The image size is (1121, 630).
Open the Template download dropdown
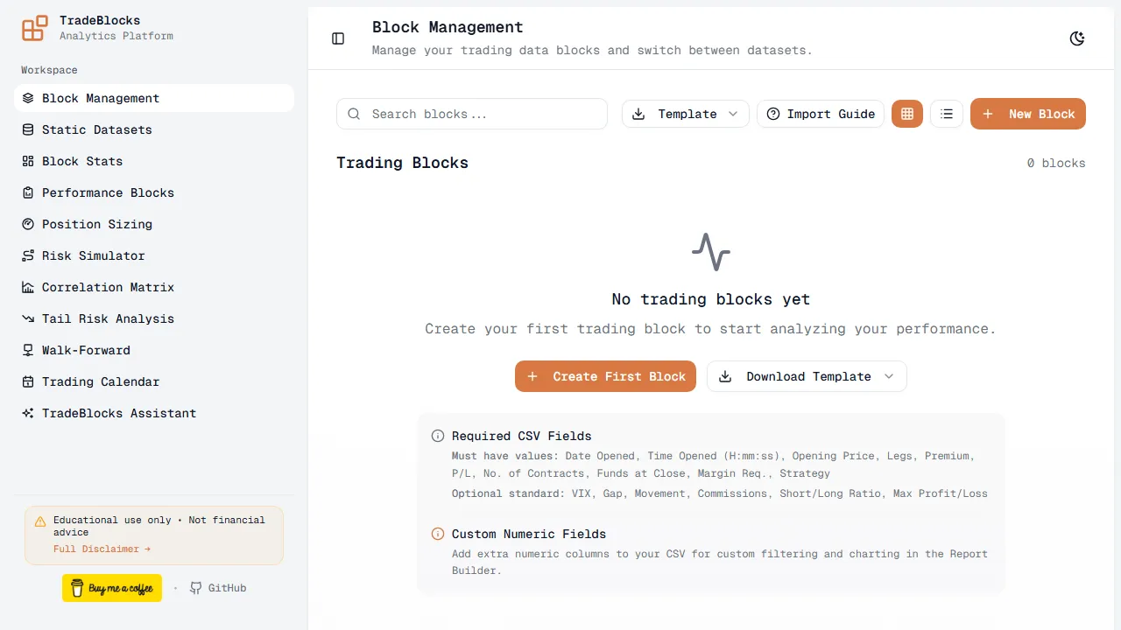coord(685,114)
